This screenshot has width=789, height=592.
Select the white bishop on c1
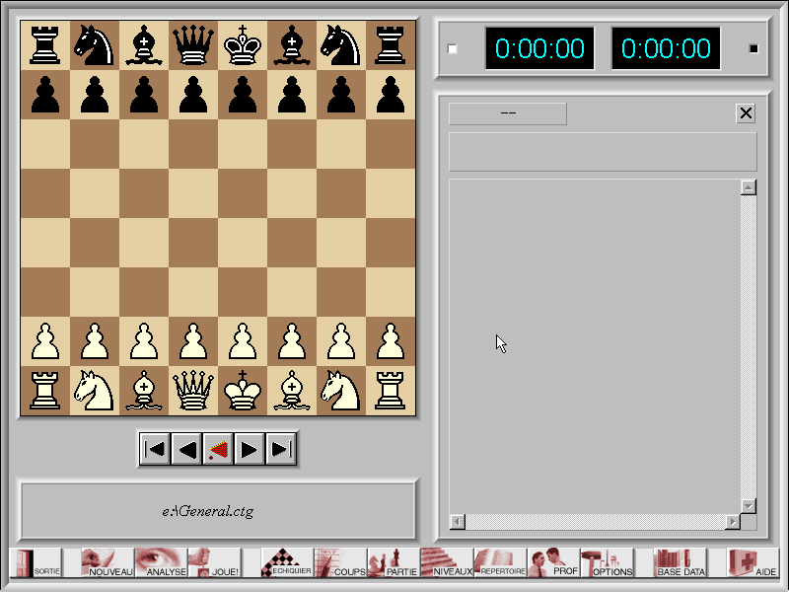(x=144, y=391)
